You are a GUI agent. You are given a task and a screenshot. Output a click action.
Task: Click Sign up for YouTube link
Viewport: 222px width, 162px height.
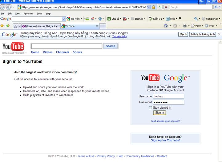point(166,140)
